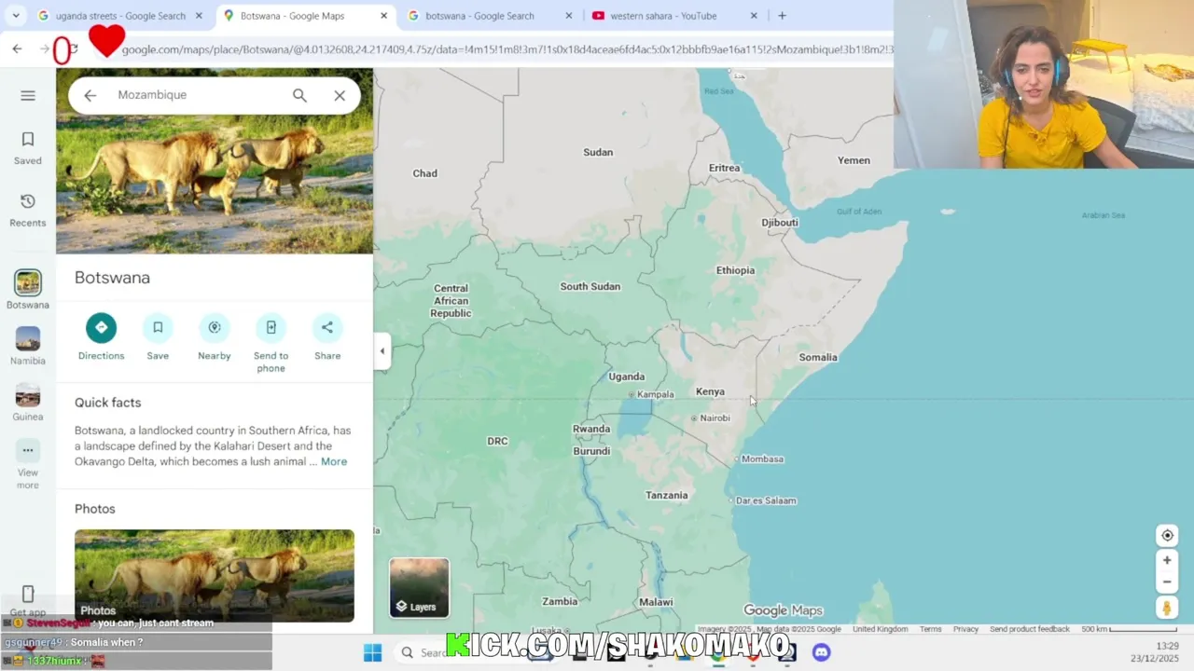Select Guinea in the recents sidebar

point(28,403)
